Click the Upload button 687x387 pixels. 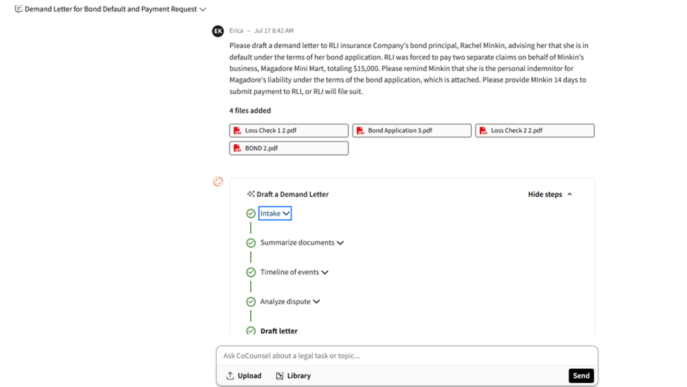[244, 376]
